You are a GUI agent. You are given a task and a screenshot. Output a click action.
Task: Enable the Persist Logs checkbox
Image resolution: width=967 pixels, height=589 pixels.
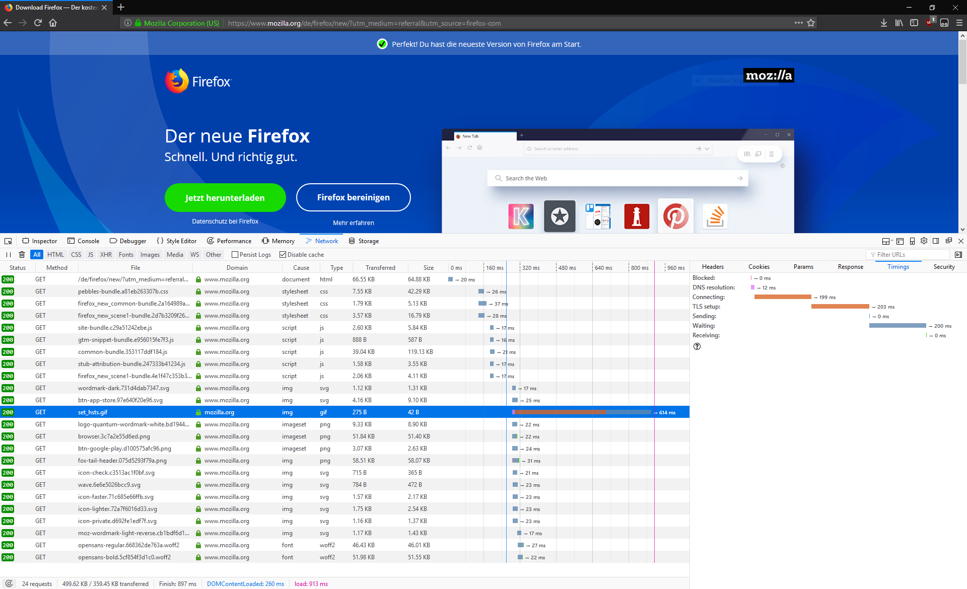click(235, 255)
